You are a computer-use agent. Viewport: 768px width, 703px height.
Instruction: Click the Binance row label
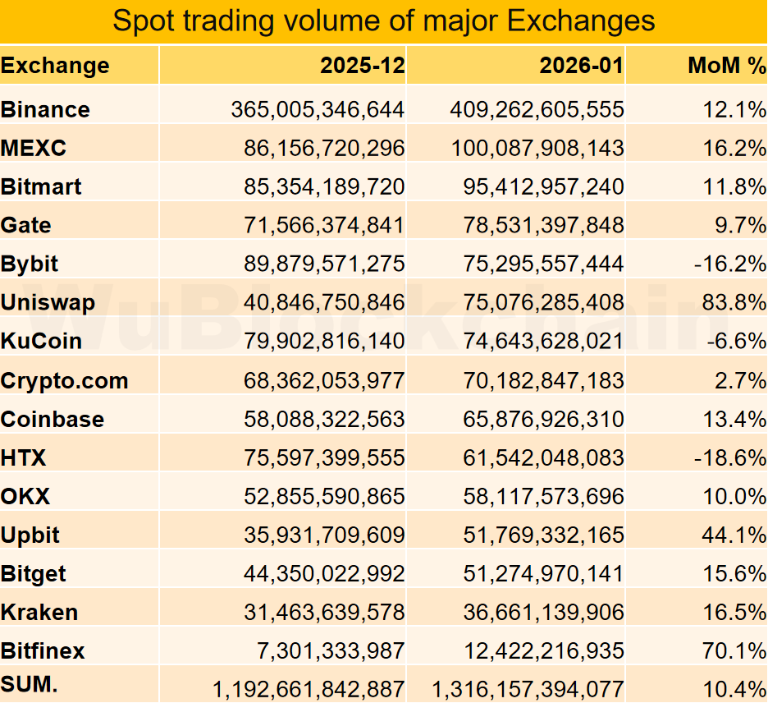[46, 109]
